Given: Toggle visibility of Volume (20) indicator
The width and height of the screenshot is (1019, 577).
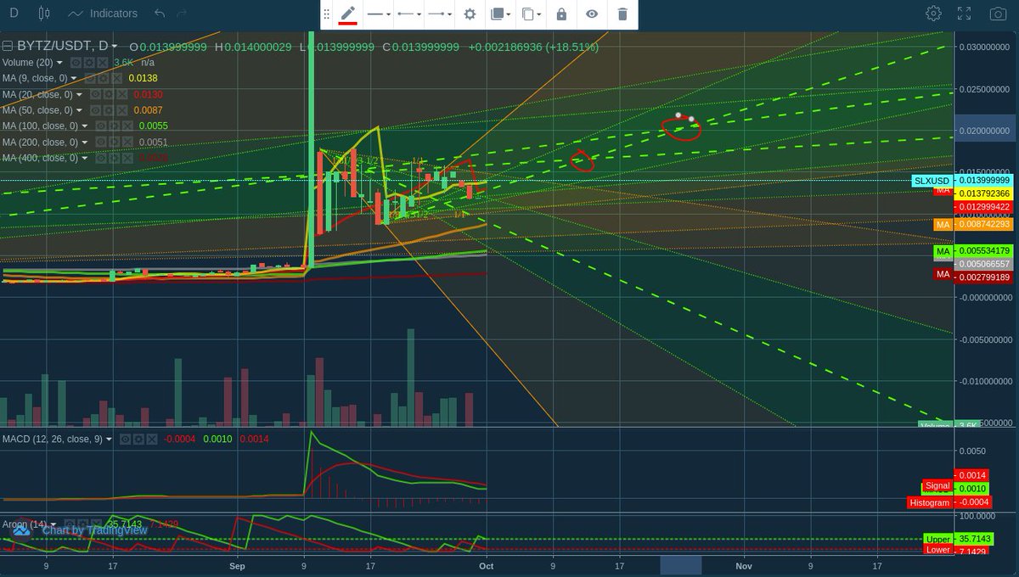Looking at the screenshot, I should tap(75, 63).
